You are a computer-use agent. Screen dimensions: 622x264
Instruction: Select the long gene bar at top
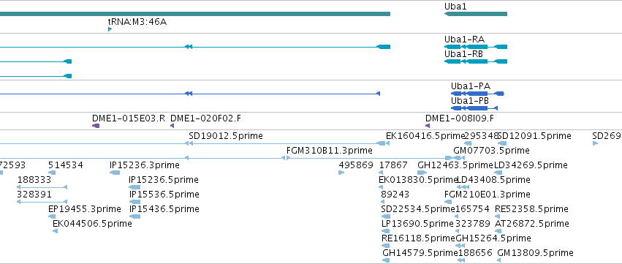(195, 14)
